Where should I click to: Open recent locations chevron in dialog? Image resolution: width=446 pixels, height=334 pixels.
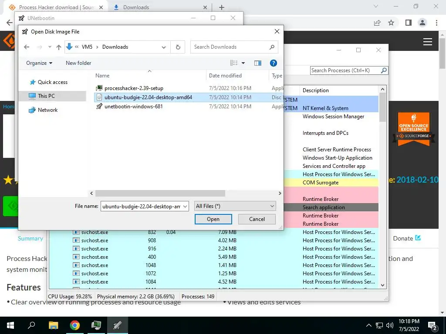50,47
